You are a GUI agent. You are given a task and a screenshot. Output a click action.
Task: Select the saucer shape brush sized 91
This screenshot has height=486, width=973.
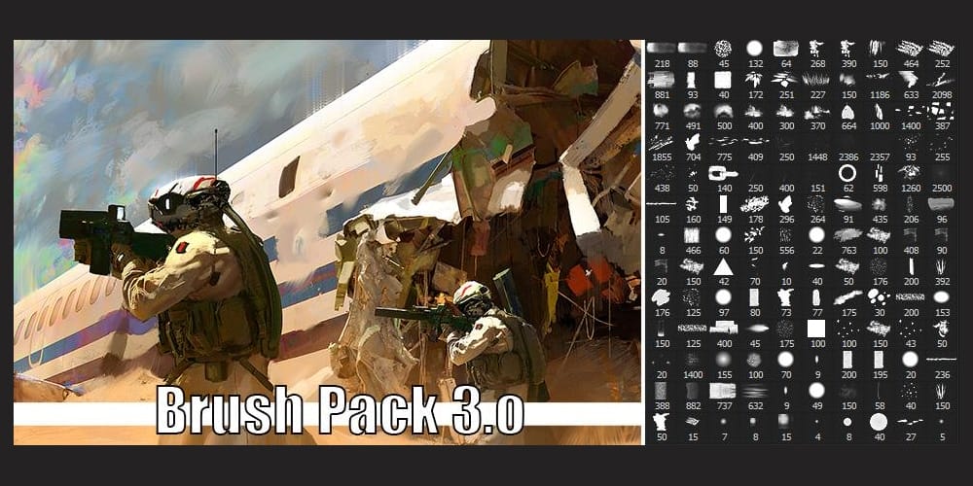[847, 204]
